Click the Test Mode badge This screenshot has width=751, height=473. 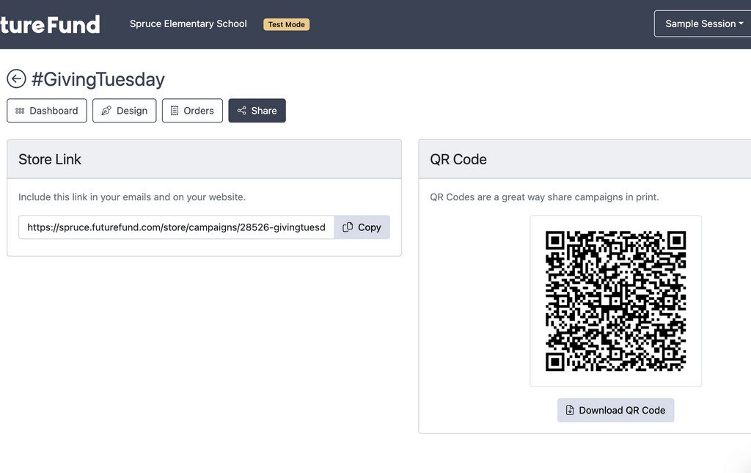click(287, 24)
